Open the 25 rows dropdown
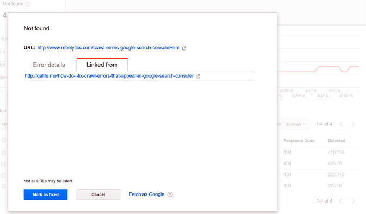 click(x=295, y=124)
